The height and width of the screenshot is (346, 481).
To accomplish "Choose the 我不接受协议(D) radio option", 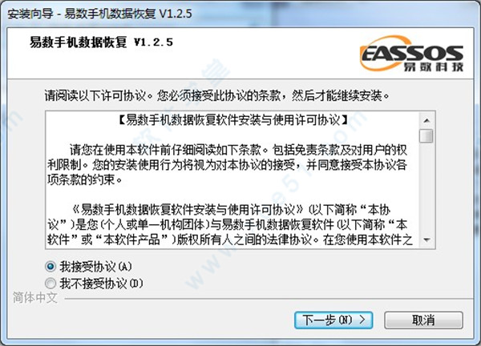I will [x=51, y=284].
